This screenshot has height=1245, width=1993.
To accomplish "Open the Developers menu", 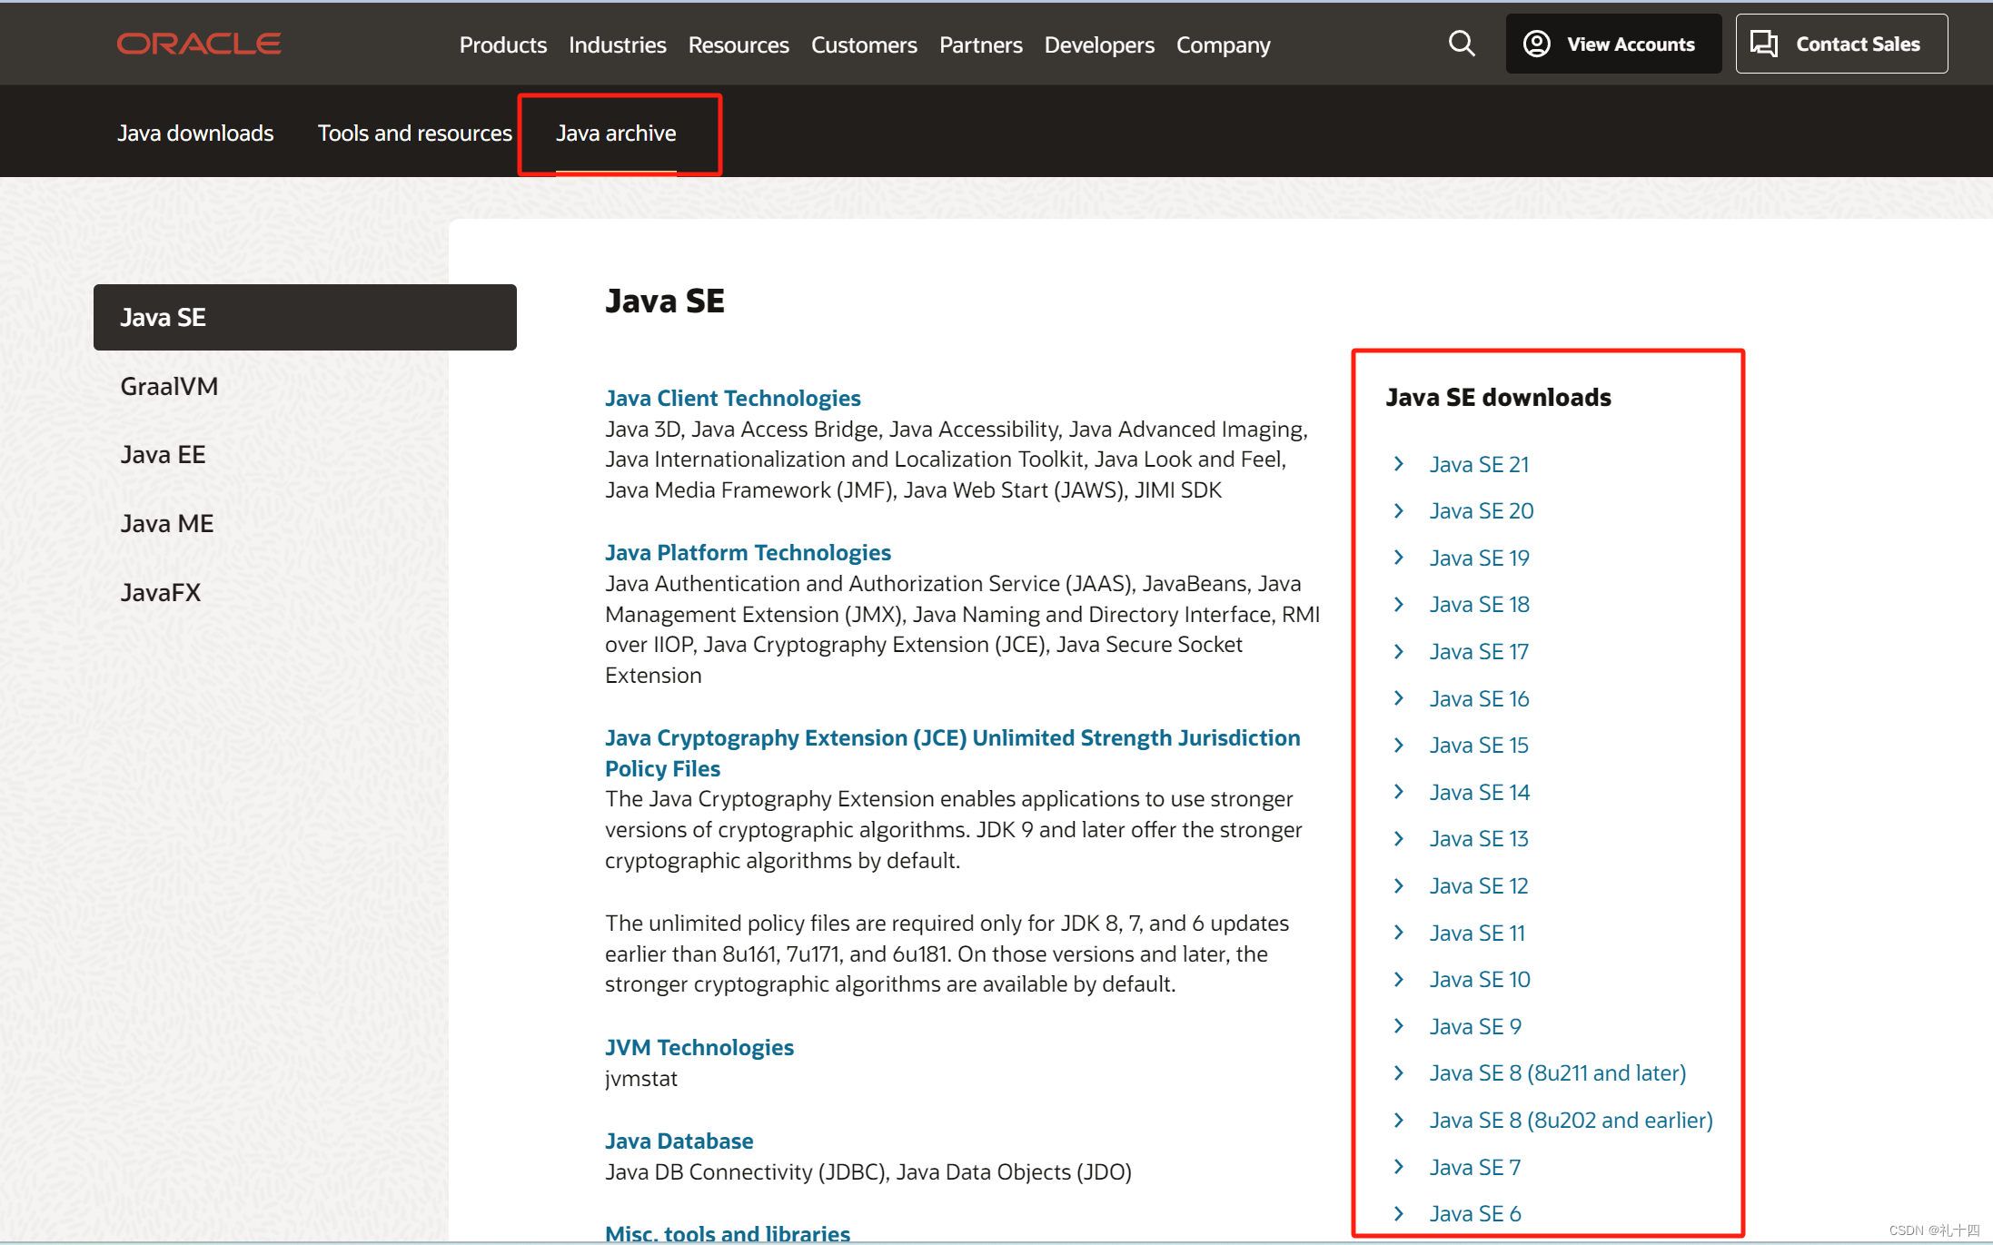I will point(1099,44).
